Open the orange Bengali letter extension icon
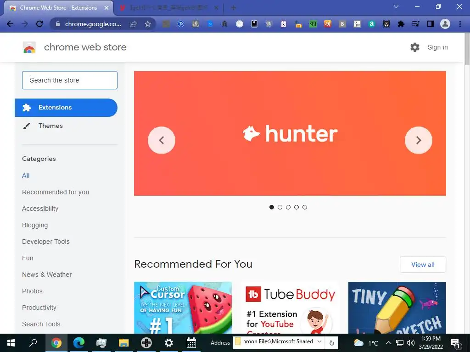The height and width of the screenshot is (352, 470). [x=328, y=24]
